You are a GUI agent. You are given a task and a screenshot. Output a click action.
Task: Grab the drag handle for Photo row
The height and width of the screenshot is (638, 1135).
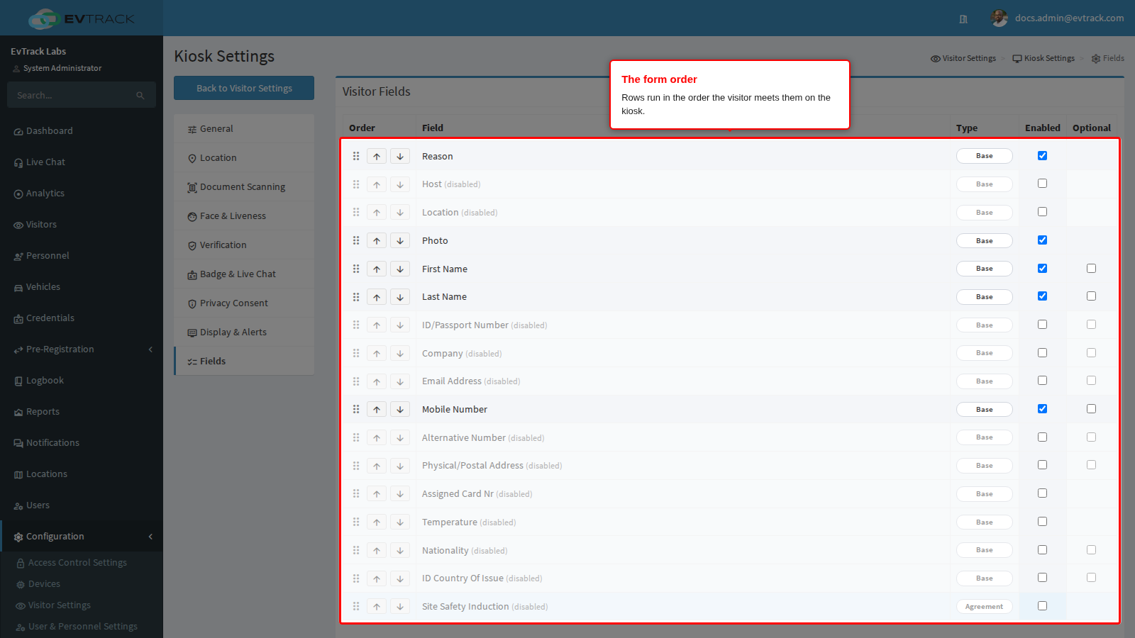click(x=356, y=240)
